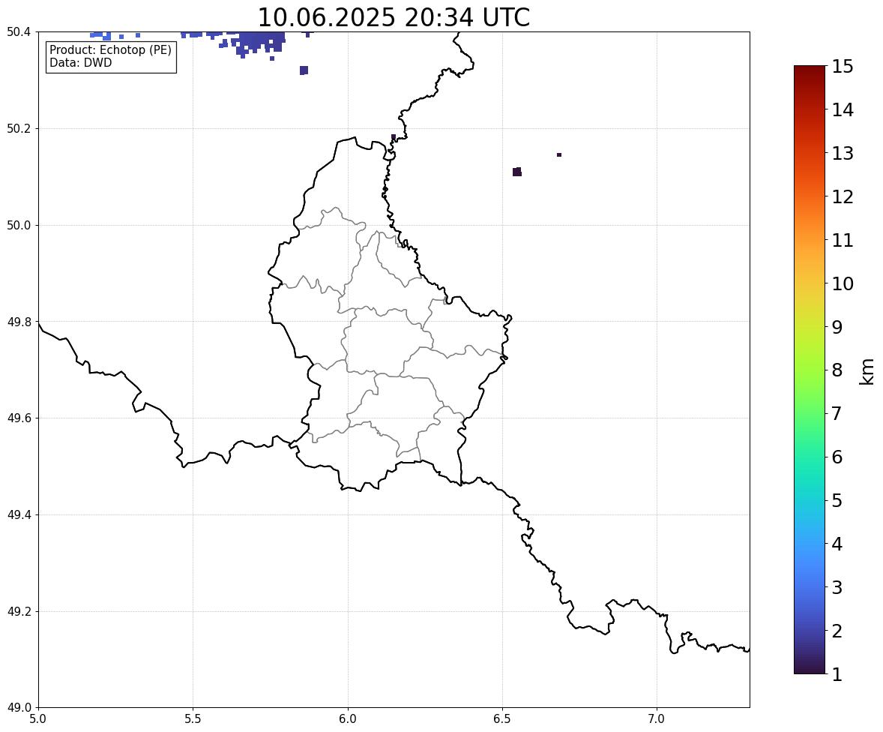
Task: Click the colorbar gradient at 8 km
Action: point(810,370)
